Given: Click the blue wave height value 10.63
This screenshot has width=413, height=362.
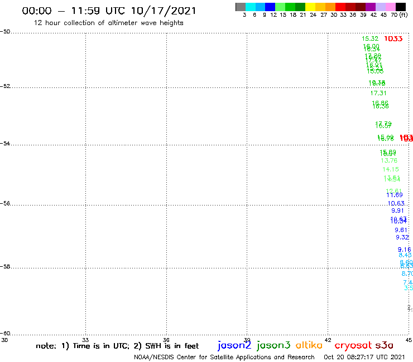Looking at the screenshot, I should point(396,203).
